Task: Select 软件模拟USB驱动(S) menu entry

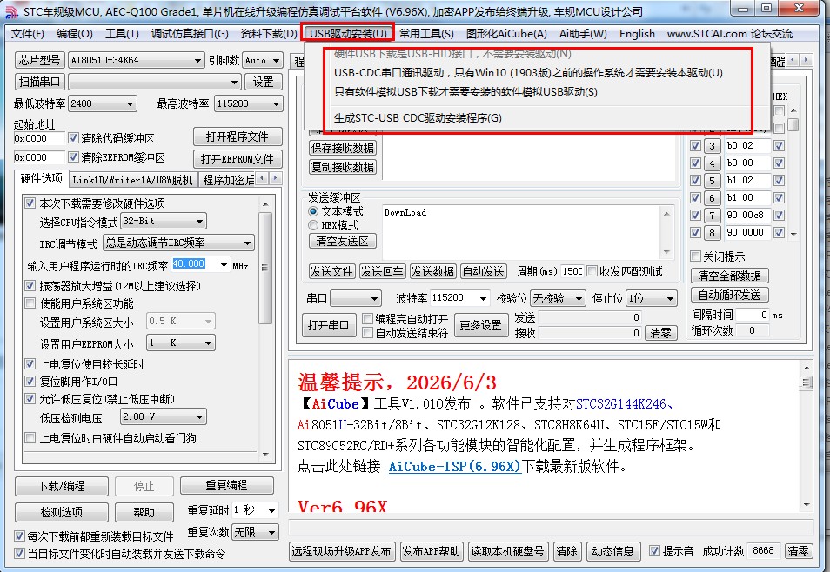Action: 465,92
